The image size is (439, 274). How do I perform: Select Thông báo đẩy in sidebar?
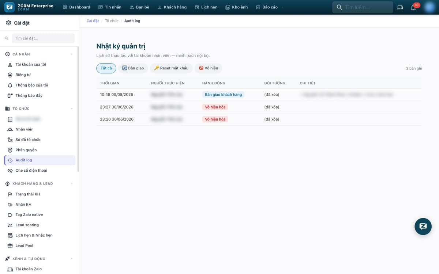[40, 95]
